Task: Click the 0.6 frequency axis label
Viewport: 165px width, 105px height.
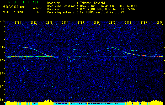Action: (2, 100)
